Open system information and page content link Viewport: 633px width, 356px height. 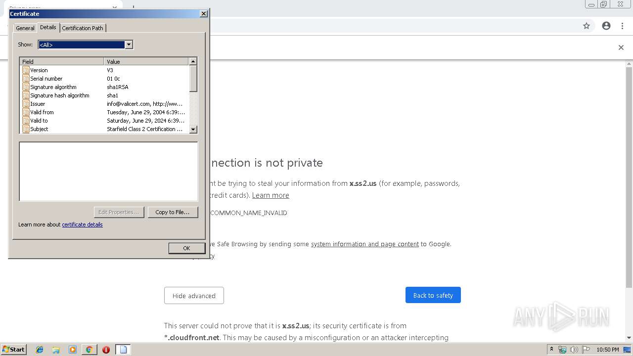pyautogui.click(x=365, y=244)
